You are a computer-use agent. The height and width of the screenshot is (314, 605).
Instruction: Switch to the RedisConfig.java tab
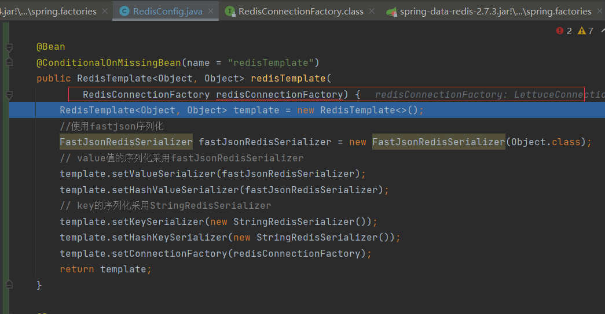[x=167, y=11]
